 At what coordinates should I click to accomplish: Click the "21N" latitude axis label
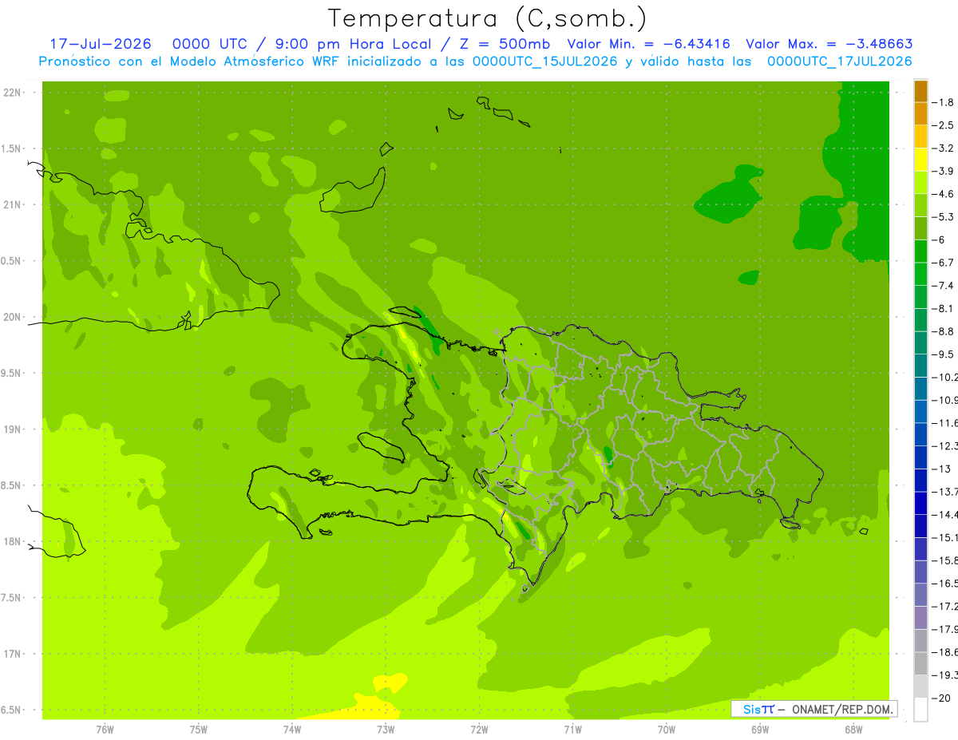pyautogui.click(x=12, y=205)
